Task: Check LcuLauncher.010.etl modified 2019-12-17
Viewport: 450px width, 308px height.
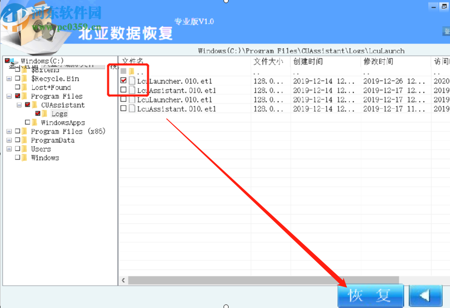Action: (x=123, y=99)
